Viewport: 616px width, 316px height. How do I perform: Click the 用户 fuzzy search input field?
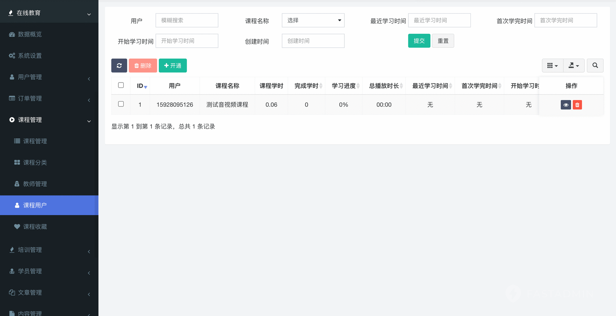[x=187, y=20]
